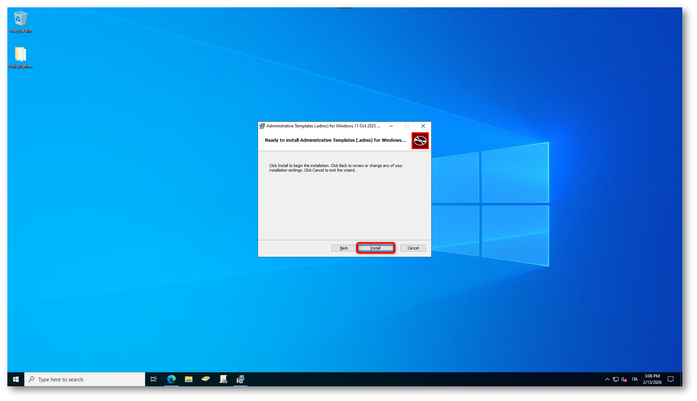Open the Windows Start menu
Image resolution: width=697 pixels, height=401 pixels.
pyautogui.click(x=16, y=379)
